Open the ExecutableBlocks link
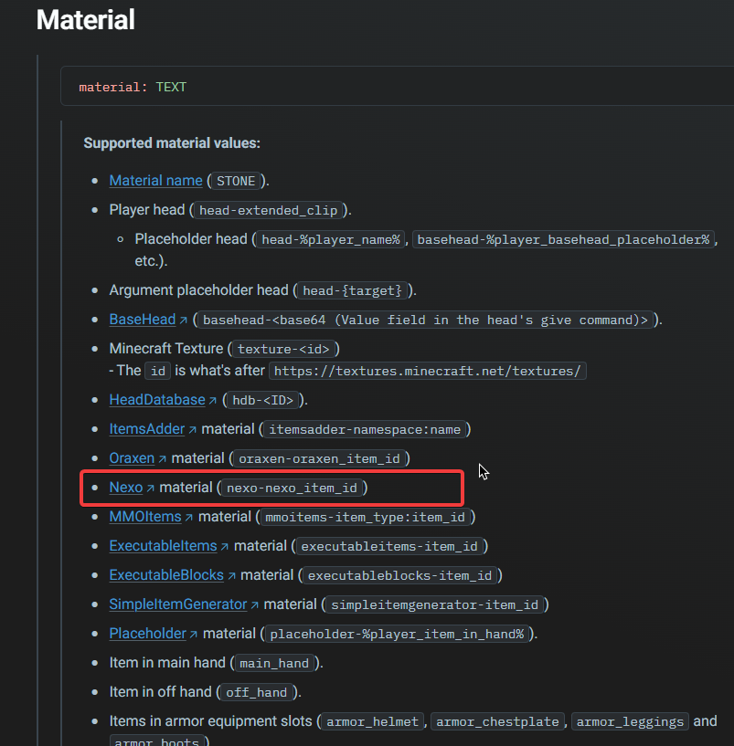 [x=166, y=575]
